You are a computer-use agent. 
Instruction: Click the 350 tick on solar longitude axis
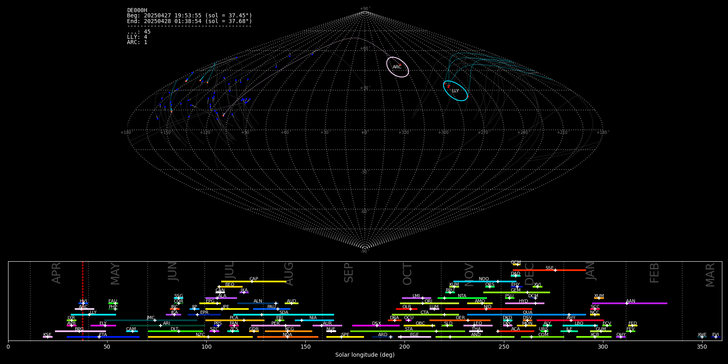(702, 347)
